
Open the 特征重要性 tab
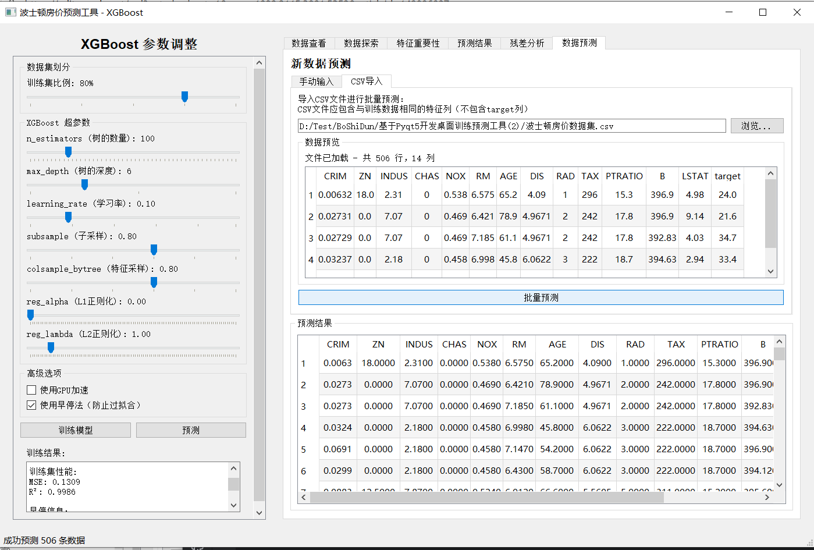pos(418,43)
